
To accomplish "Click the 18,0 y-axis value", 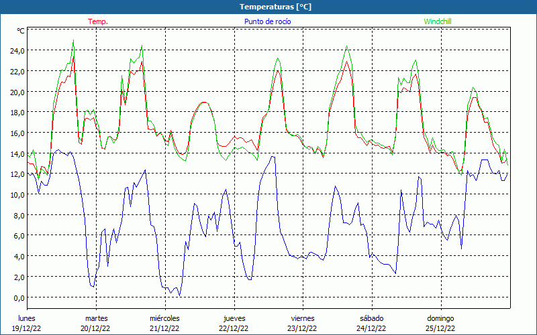I will pos(17,113).
